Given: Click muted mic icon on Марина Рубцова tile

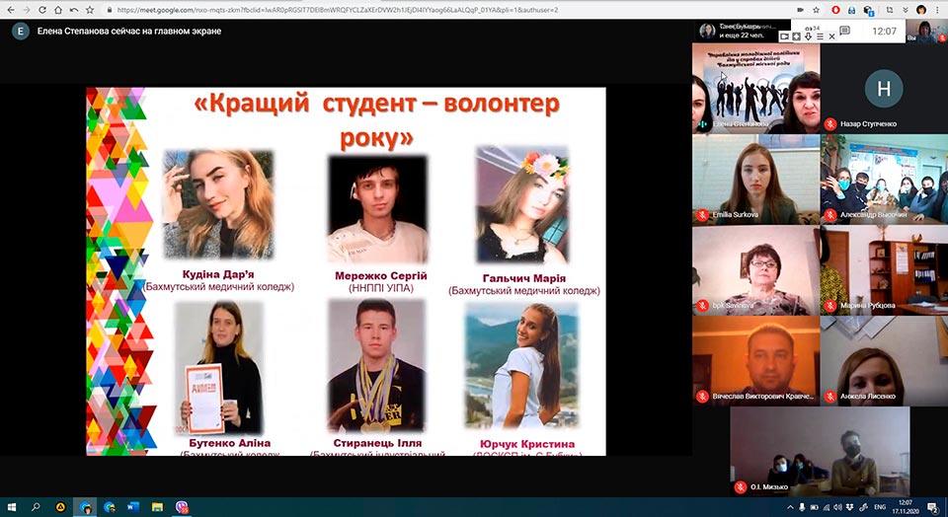Looking at the screenshot, I should pos(830,306).
